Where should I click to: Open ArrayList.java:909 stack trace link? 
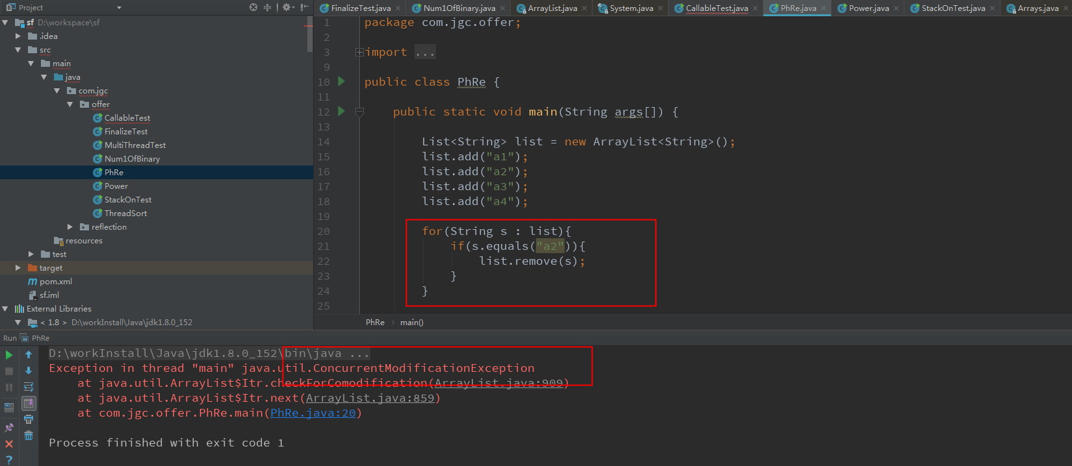[x=498, y=383]
